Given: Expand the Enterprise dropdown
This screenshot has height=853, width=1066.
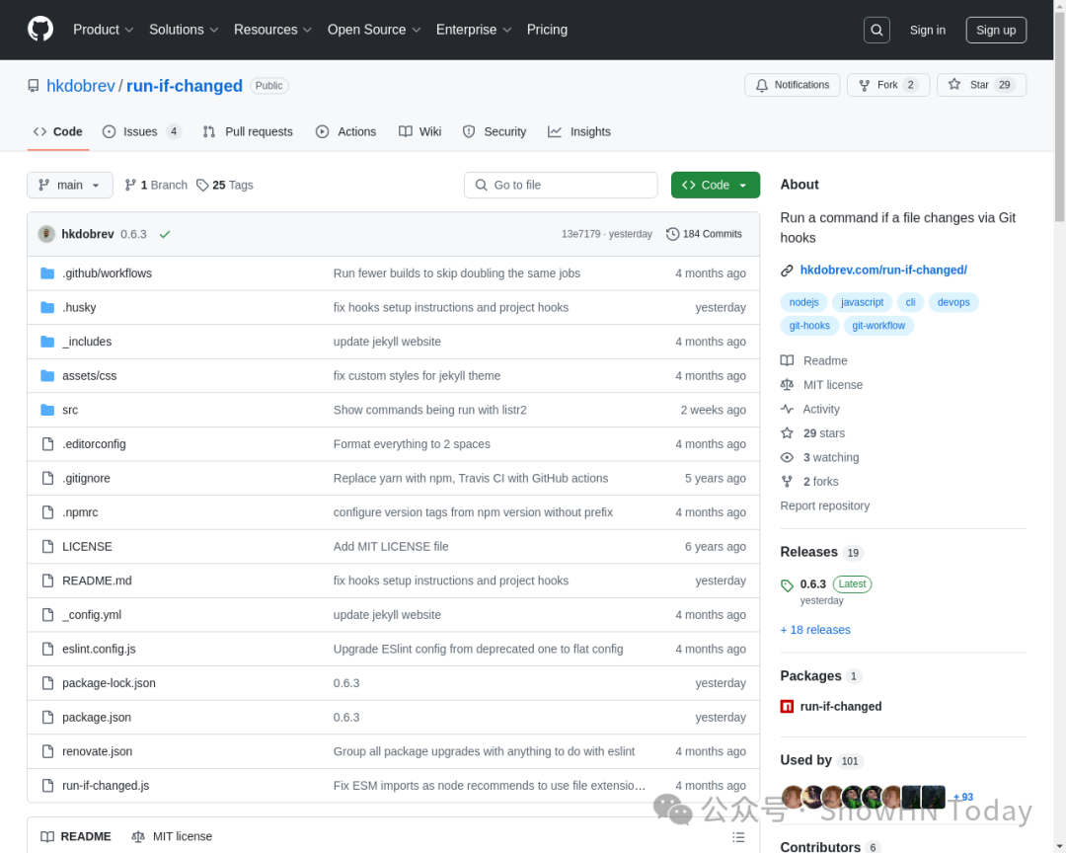Looking at the screenshot, I should pos(473,30).
